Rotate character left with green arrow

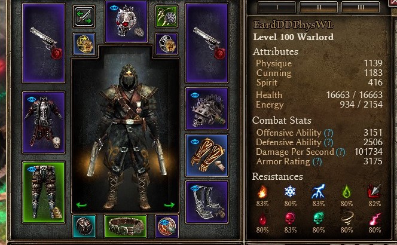click(x=81, y=205)
